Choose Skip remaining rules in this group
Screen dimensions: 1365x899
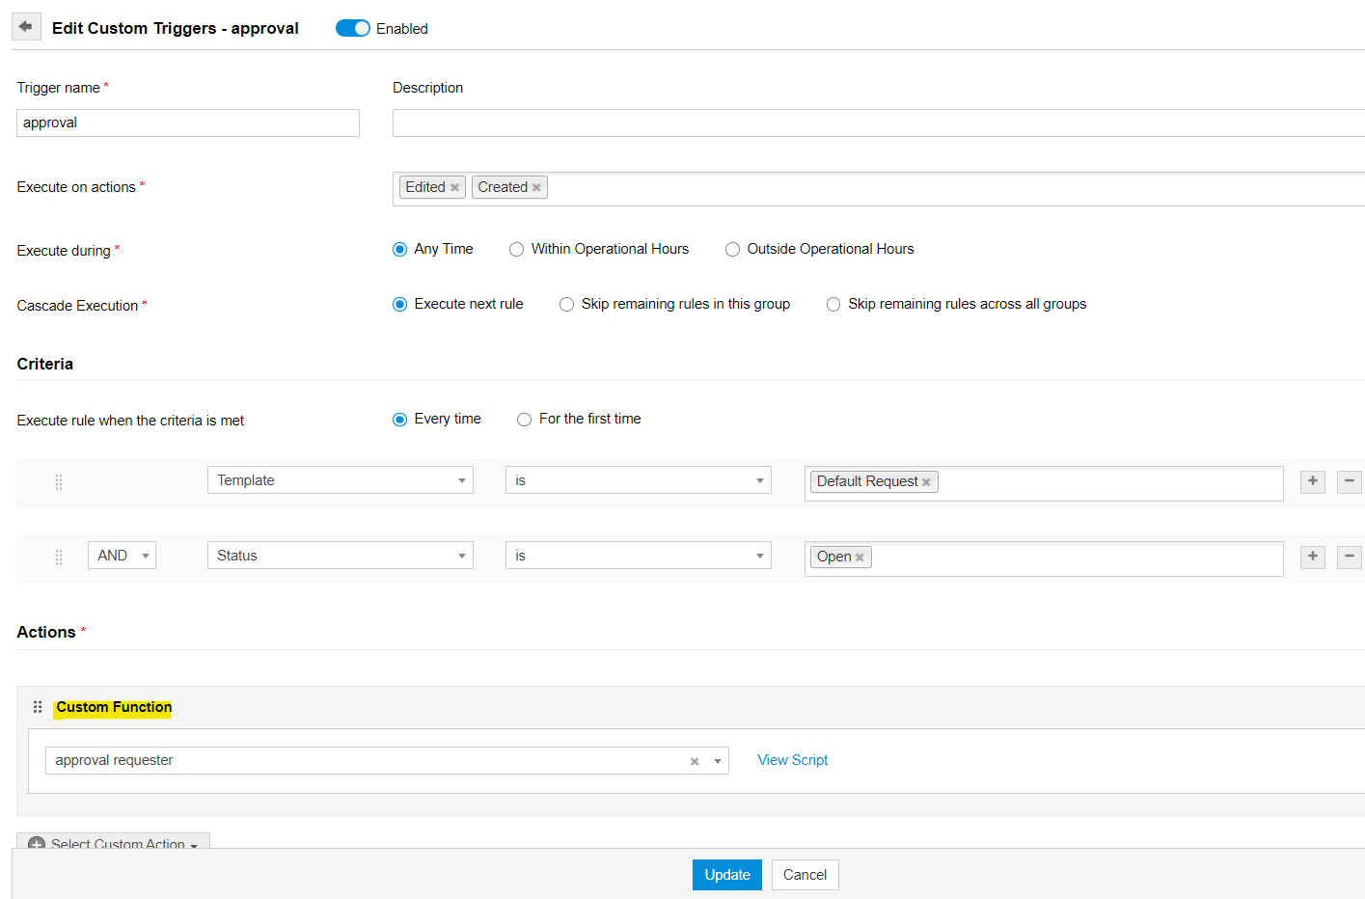pos(567,305)
